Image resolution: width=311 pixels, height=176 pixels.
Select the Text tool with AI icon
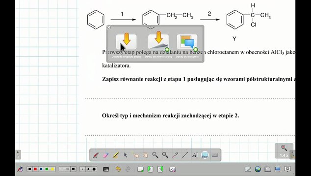(195, 155)
